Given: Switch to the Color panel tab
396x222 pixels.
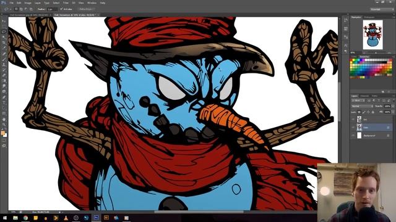Looking at the screenshot, I should click(355, 57).
